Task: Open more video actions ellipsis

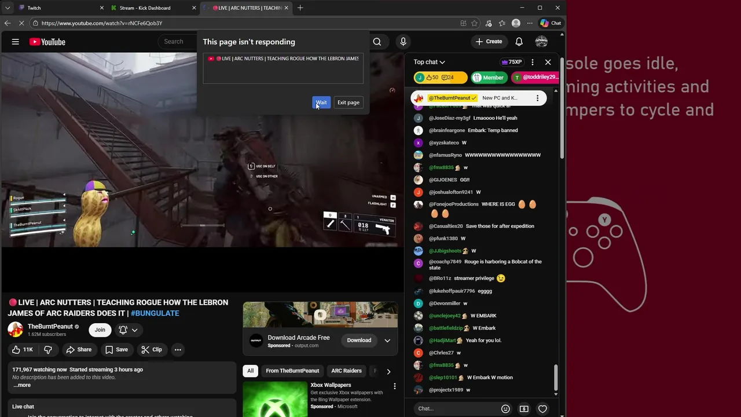Action: click(178, 350)
